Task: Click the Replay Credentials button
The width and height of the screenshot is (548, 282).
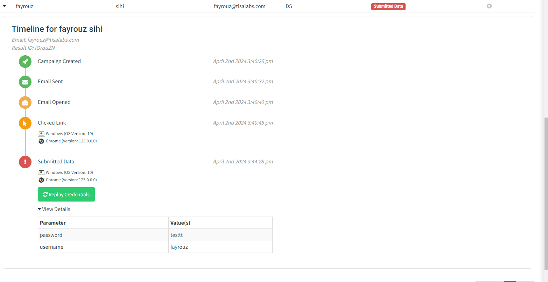Action: pos(66,194)
